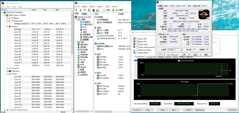Collapse Temperatures node in HWMonitor
239x113 pixels.
pyautogui.click(x=7, y=21)
